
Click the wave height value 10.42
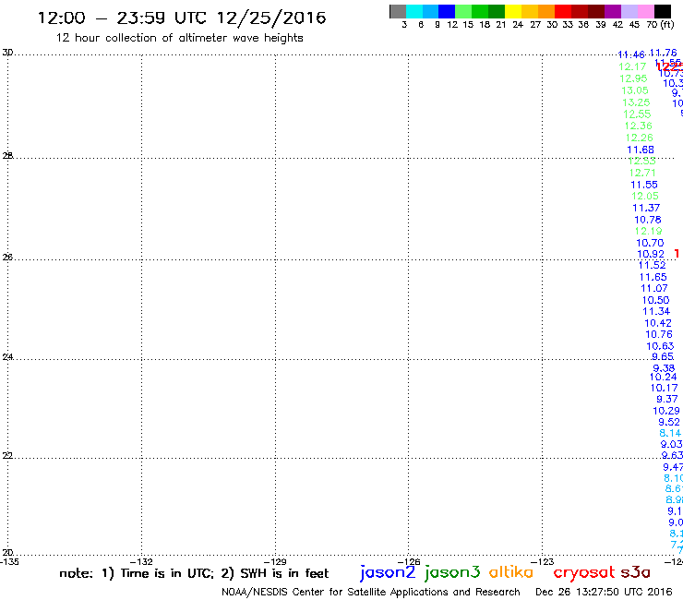coord(658,323)
